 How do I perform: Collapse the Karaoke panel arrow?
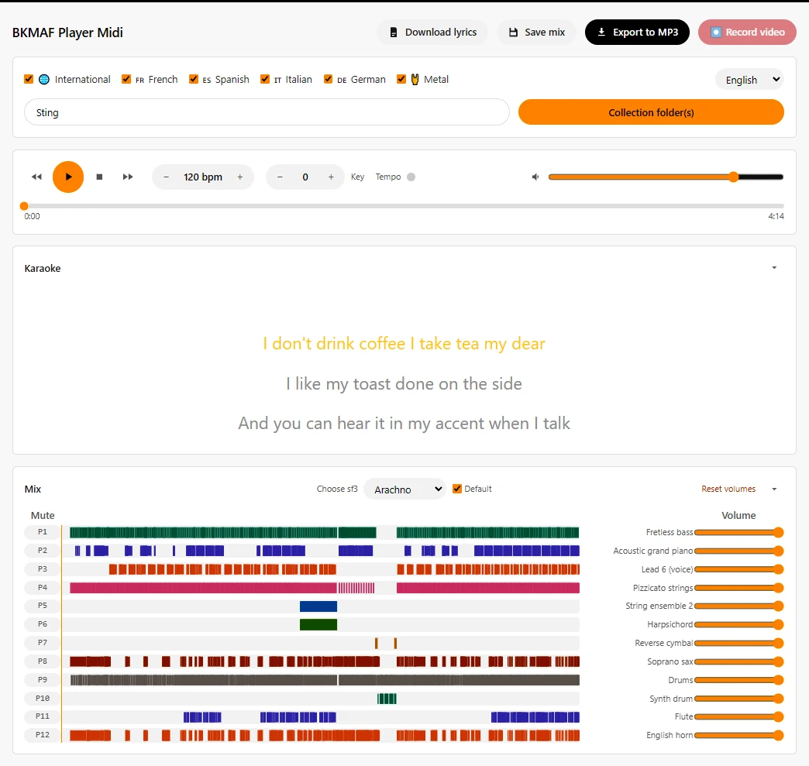pos(774,268)
